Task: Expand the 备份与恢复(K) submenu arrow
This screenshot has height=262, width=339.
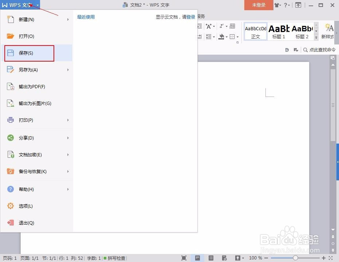Action: tap(68, 171)
